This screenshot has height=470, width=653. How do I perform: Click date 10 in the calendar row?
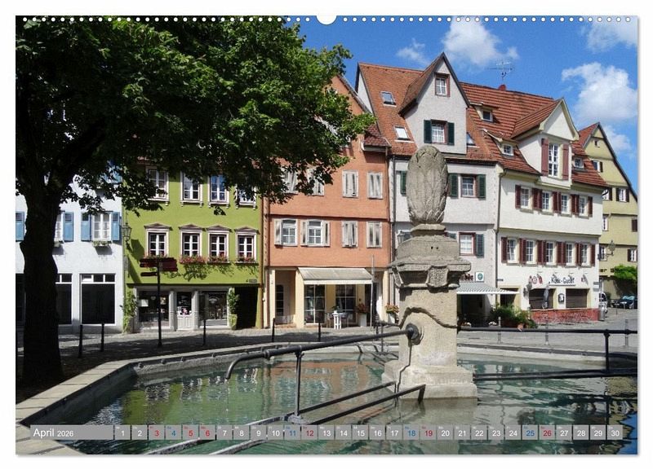pos(275,433)
